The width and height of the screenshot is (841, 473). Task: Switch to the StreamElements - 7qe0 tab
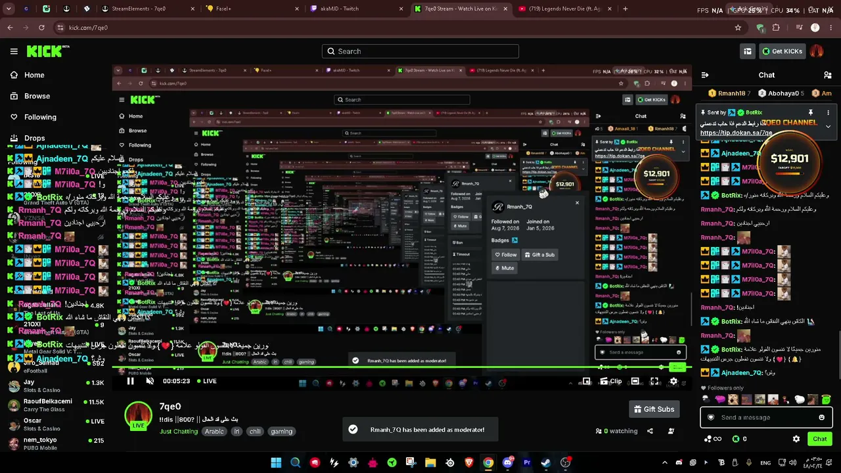150,9
